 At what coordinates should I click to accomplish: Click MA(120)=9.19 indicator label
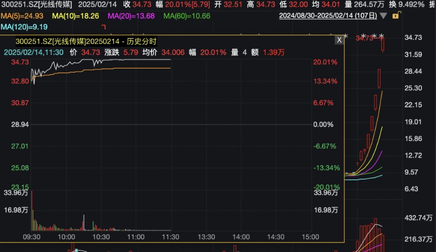pyautogui.click(x=24, y=27)
